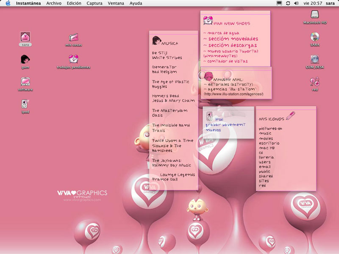Open trabajos pendientes alarm clock icon
The image size is (339, 254).
[x=73, y=60]
